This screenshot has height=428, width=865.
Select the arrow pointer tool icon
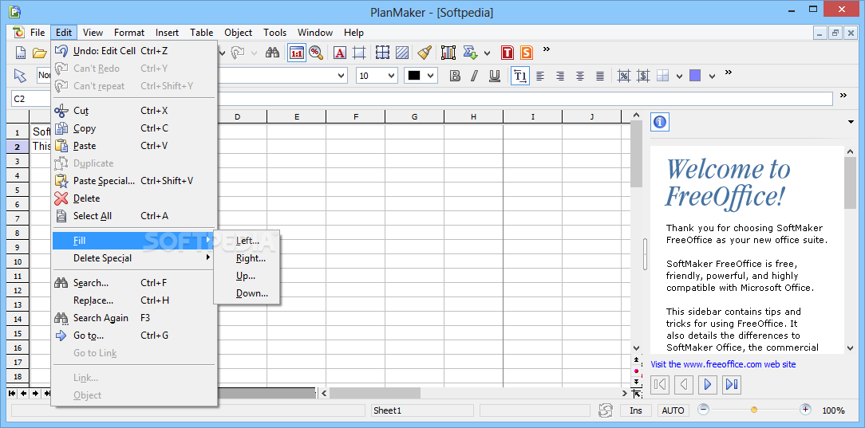pos(20,76)
